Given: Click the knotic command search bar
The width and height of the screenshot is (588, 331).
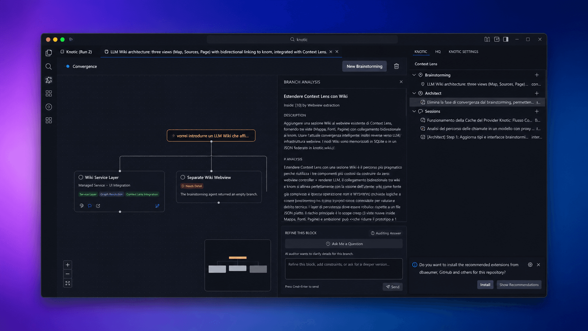Looking at the screenshot, I should point(302,39).
